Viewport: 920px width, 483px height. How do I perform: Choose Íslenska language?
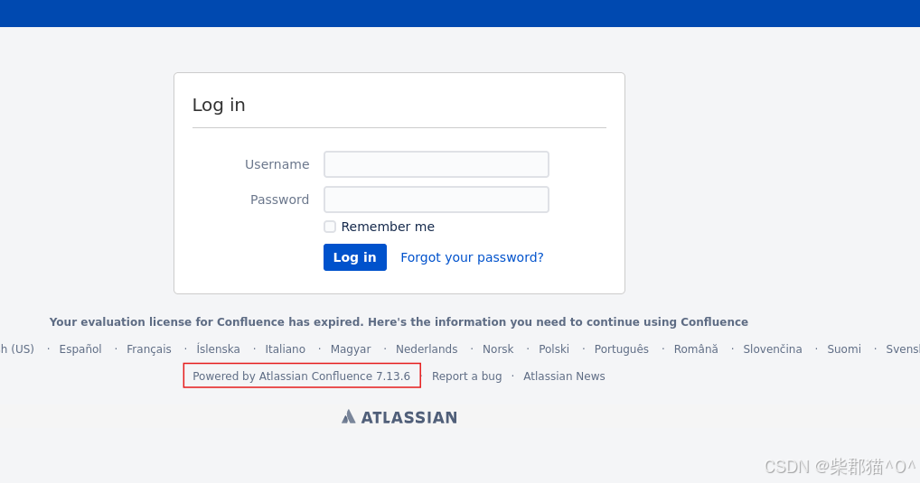(218, 348)
